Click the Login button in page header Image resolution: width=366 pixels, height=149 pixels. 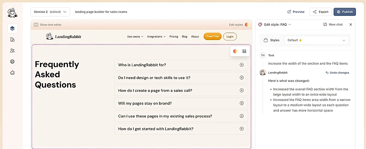coord(230,36)
